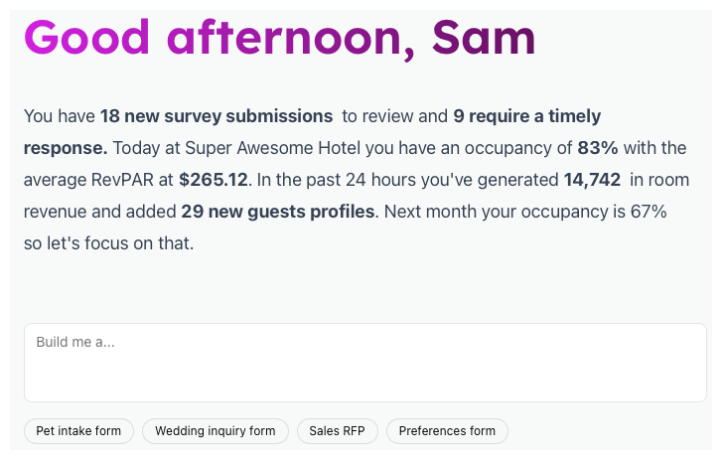Click the 14,742 room revenue figure
The height and width of the screenshot is (460, 722).
592,180
